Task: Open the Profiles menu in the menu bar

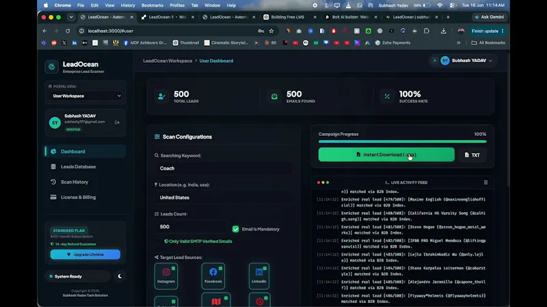Action: pyautogui.click(x=177, y=5)
